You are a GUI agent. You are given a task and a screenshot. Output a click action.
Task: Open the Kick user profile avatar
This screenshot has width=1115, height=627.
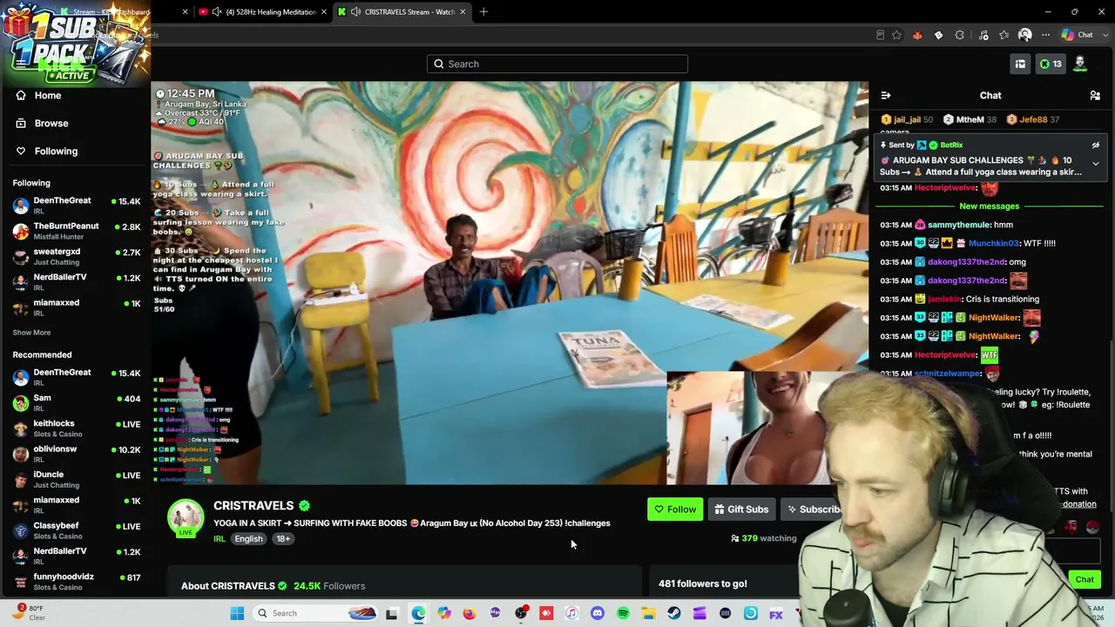point(1080,64)
